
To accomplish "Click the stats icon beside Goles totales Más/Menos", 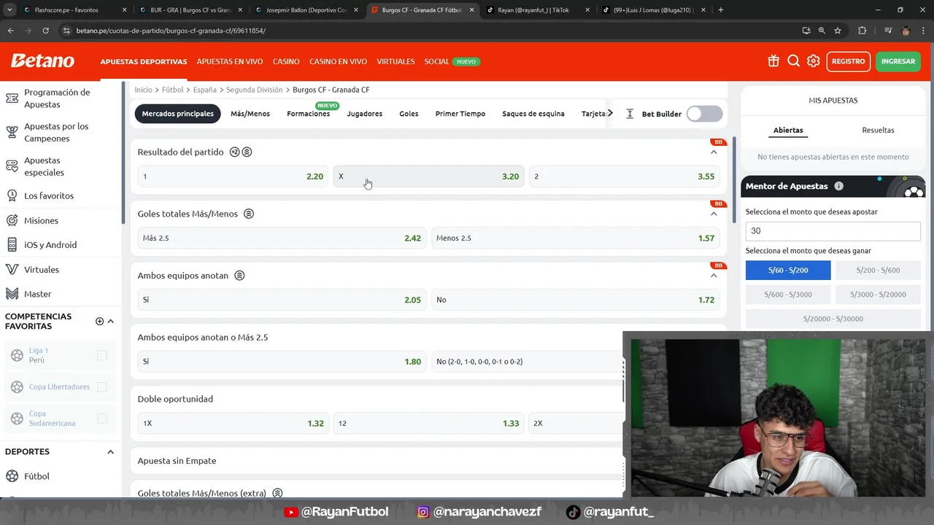I will (249, 214).
